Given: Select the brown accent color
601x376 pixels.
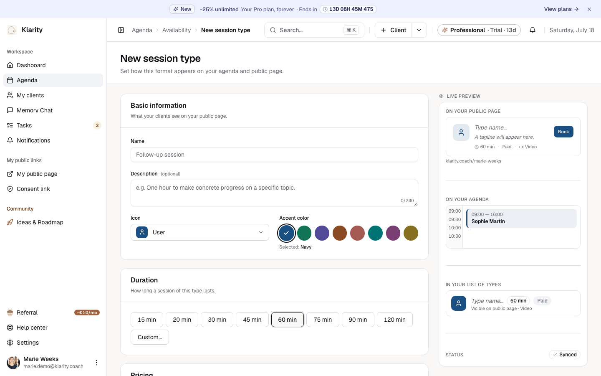Looking at the screenshot, I should point(340,233).
